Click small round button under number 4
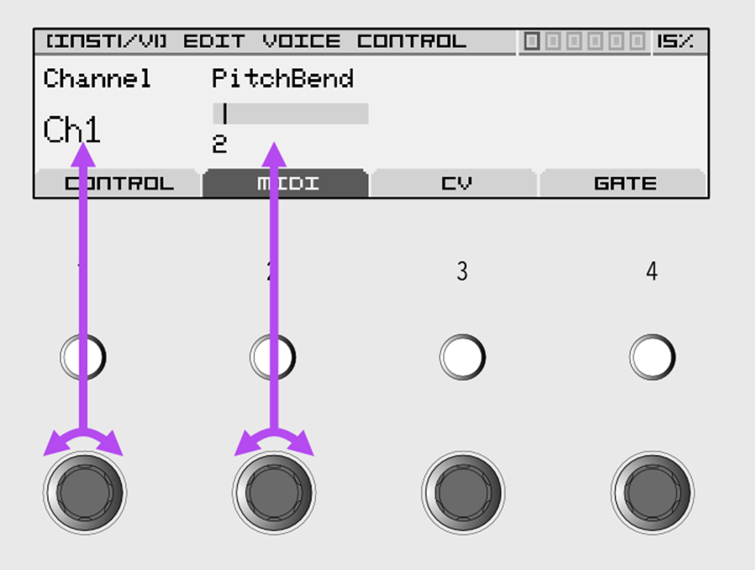This screenshot has width=755, height=570. pyautogui.click(x=652, y=358)
